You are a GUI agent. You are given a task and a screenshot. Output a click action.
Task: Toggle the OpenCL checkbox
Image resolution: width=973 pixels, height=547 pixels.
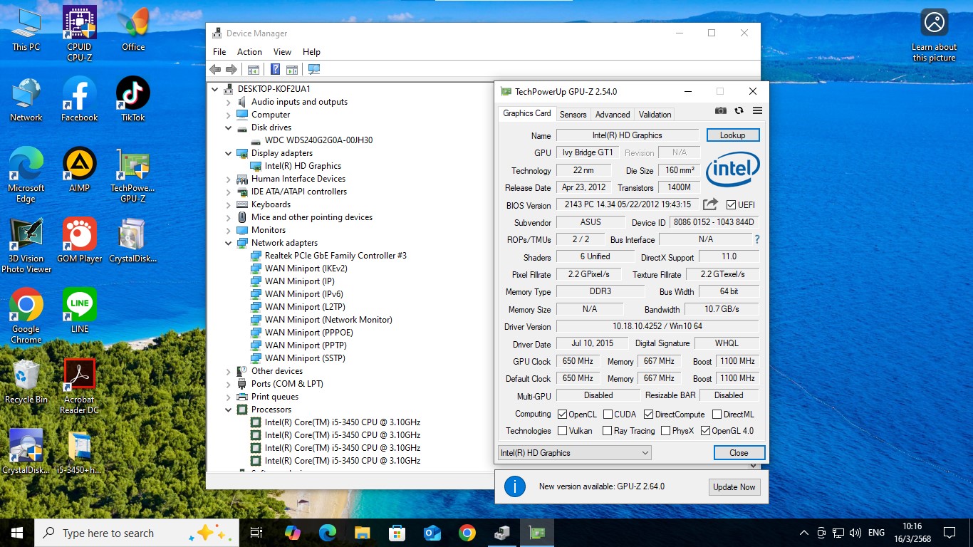point(563,415)
